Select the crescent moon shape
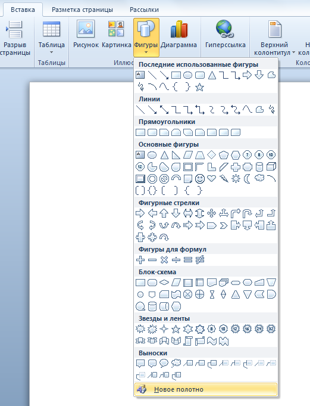The width and height of the screenshot is (310, 406). pos(248,179)
